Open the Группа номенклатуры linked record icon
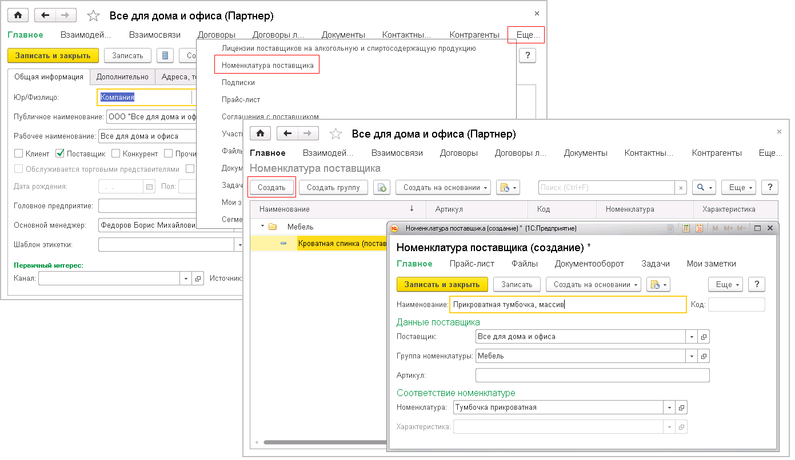795x460 pixels. [704, 356]
